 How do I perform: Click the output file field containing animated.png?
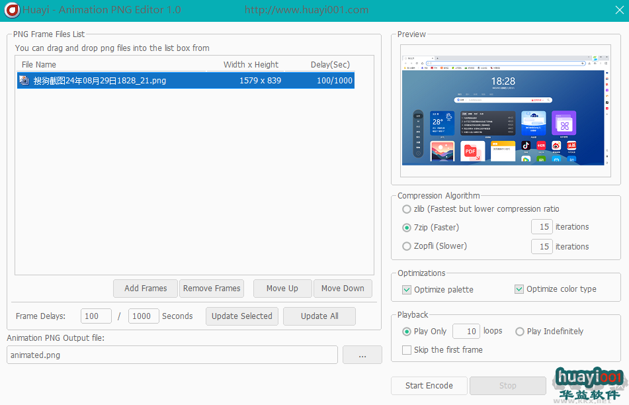pyautogui.click(x=172, y=355)
